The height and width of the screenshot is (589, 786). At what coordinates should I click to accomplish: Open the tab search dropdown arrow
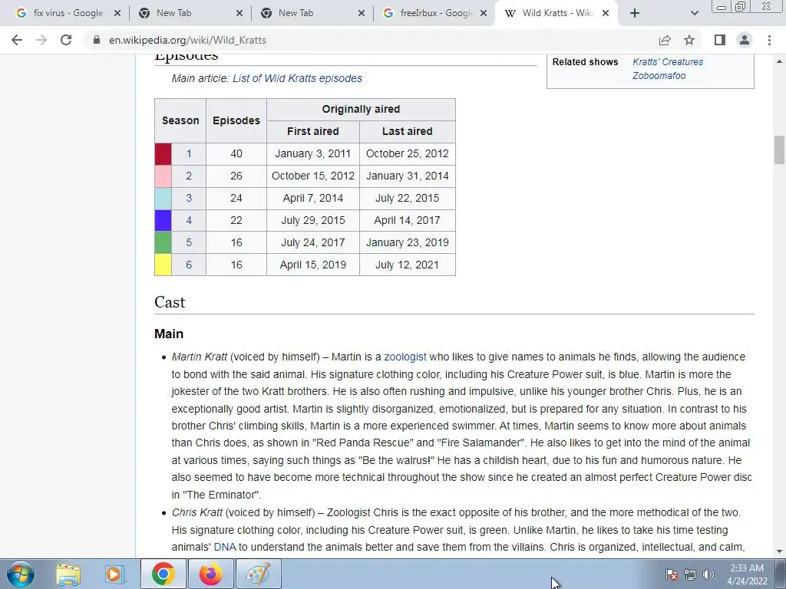[x=694, y=14]
